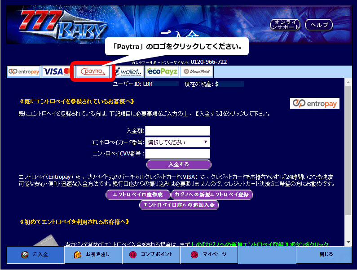Click the red icon beside コンプポイント
The height and width of the screenshot is (270, 357).
point(133,255)
